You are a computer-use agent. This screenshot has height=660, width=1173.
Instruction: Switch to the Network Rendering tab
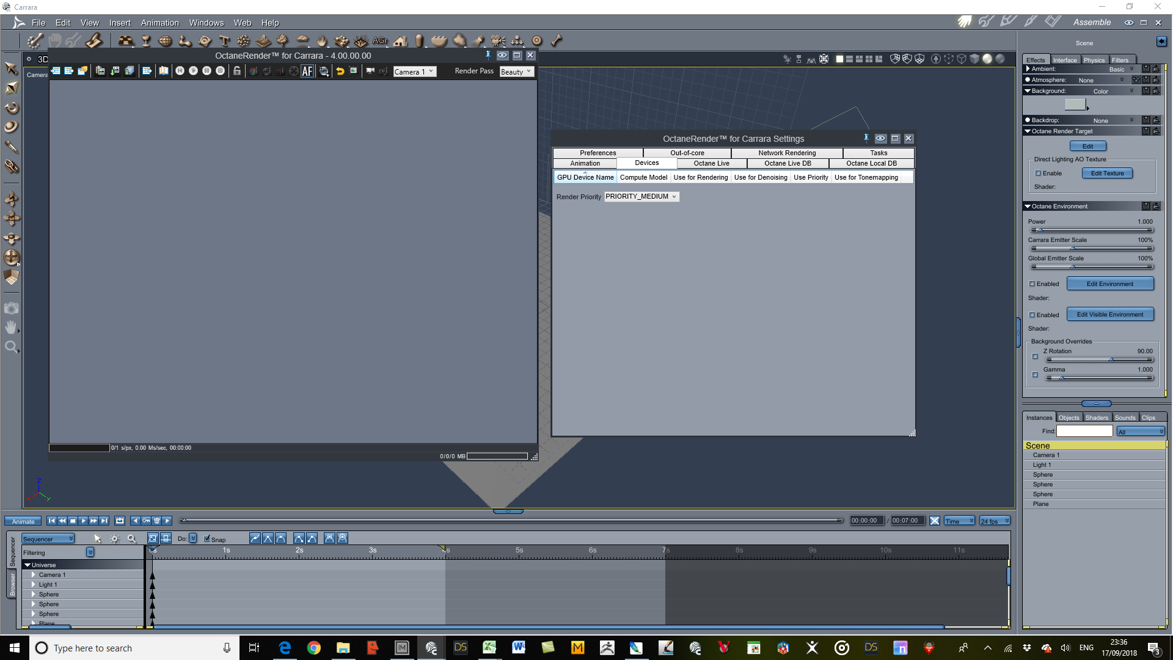click(786, 153)
